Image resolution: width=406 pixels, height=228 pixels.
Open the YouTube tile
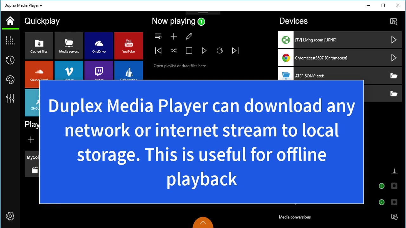[128, 46]
